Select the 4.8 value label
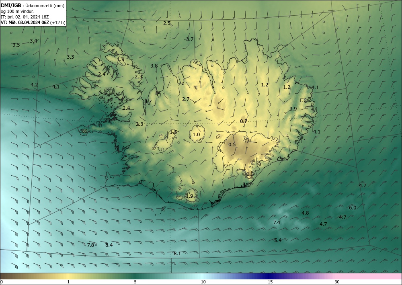Viewport: 402px width, 285px height. click(x=305, y=213)
